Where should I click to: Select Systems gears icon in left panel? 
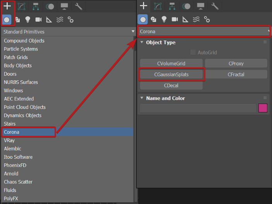71,20
